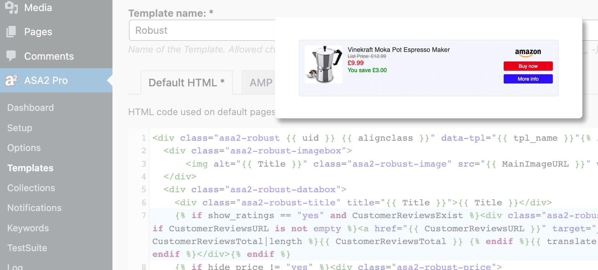
Task: Open the Notifications submenu item
Action: (x=34, y=208)
